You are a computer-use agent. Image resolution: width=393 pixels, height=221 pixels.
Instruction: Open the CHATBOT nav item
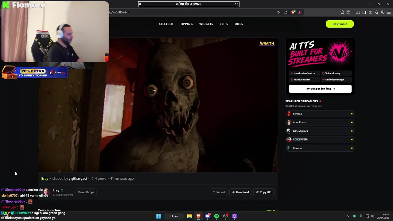click(x=166, y=24)
